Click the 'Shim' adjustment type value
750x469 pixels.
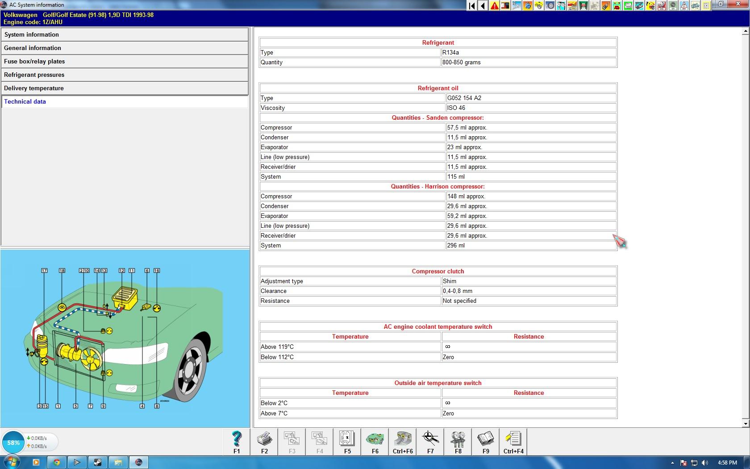450,281
